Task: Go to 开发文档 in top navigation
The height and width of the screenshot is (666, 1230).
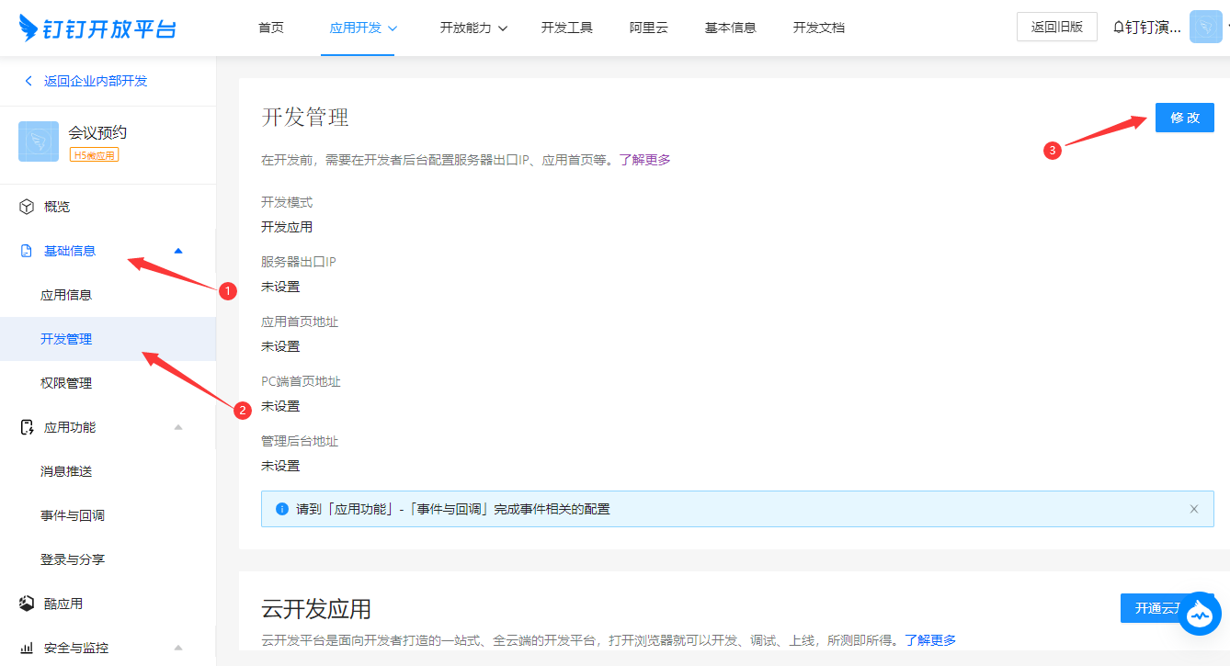Action: [x=818, y=28]
